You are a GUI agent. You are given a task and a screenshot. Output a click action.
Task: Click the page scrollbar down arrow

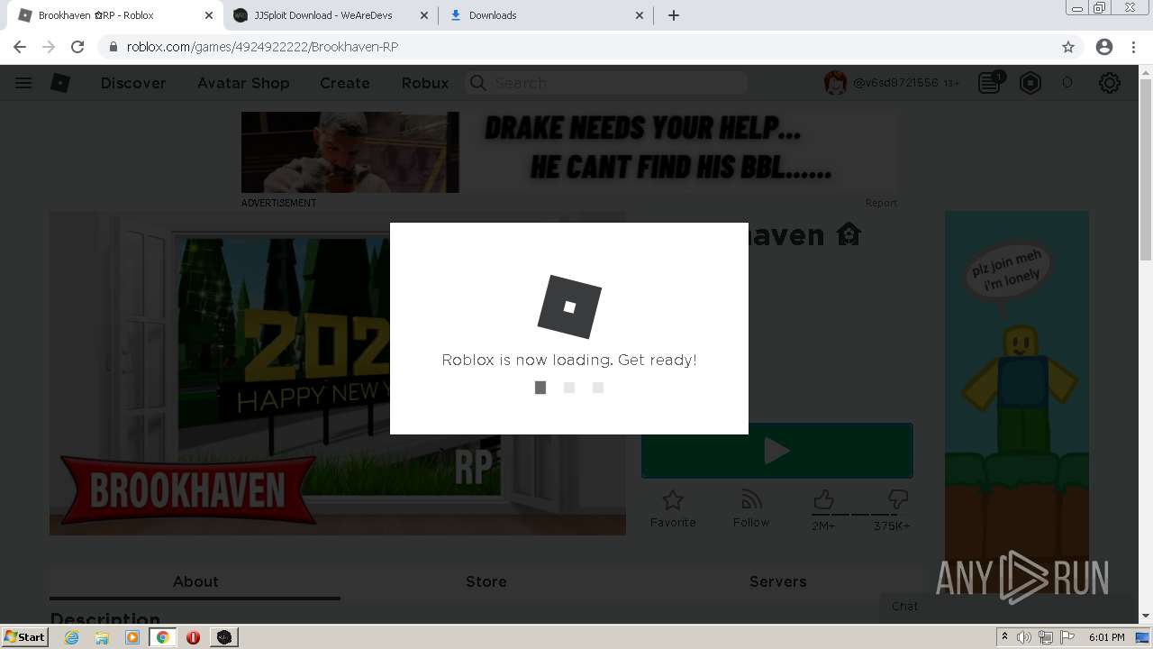(x=1146, y=617)
